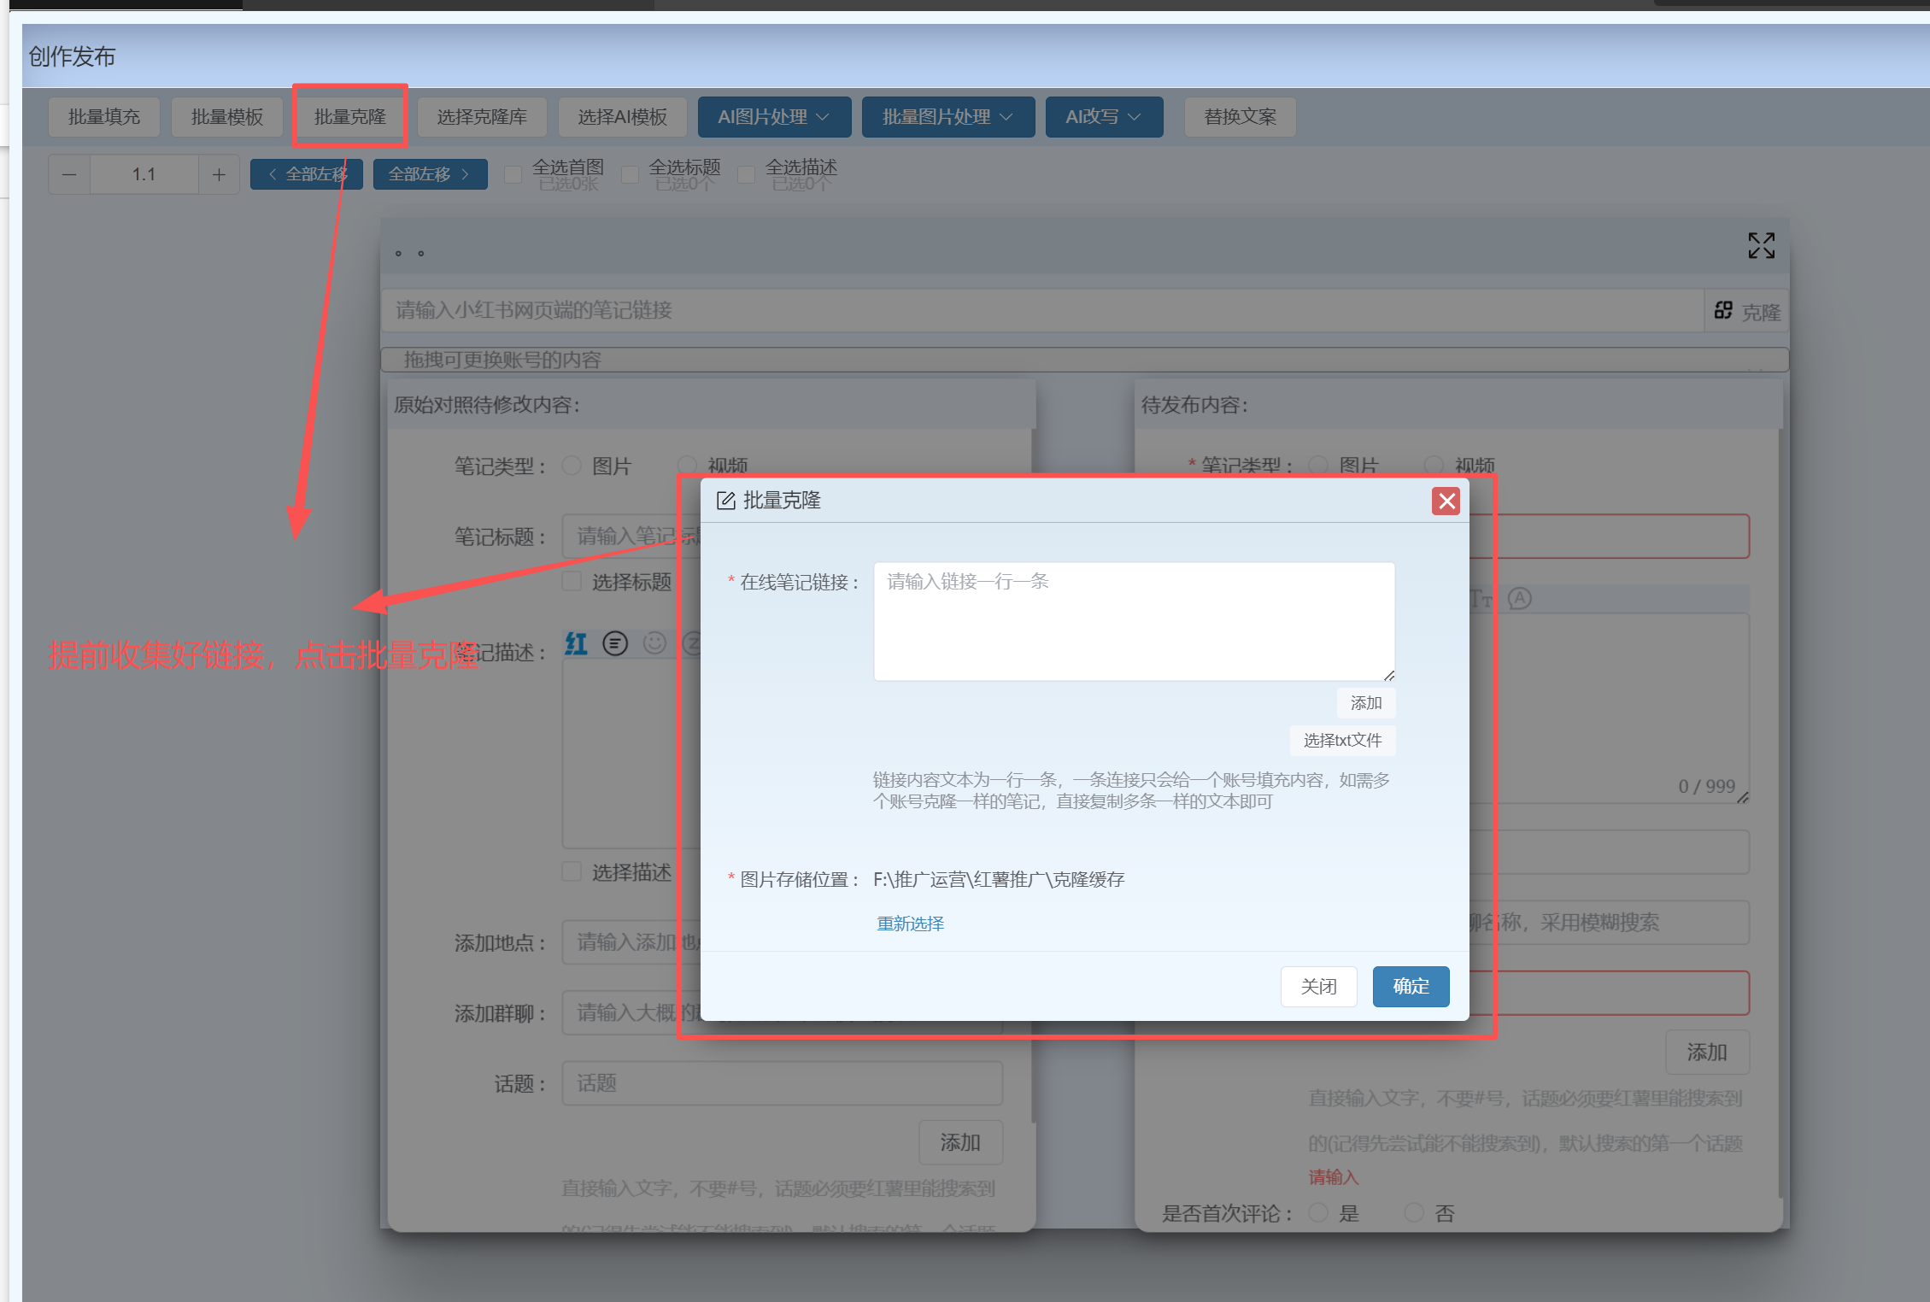The width and height of the screenshot is (1930, 1302).
Task: Click the circled A icon in toolbar
Action: point(1519,599)
